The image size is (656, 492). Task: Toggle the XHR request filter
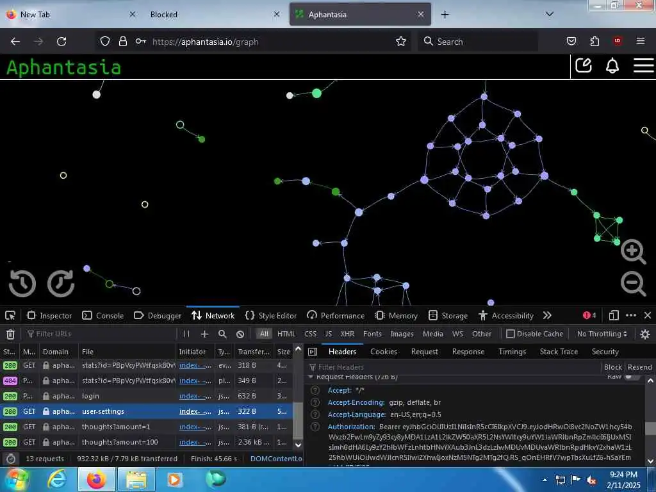pyautogui.click(x=347, y=334)
